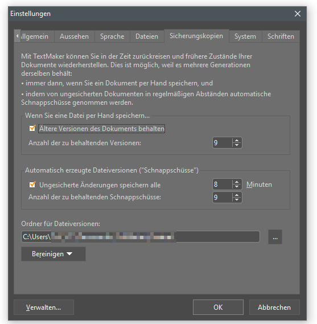The height and width of the screenshot is (324, 317).
Task: Switch to the Aussehen tab
Action: [x=74, y=36]
